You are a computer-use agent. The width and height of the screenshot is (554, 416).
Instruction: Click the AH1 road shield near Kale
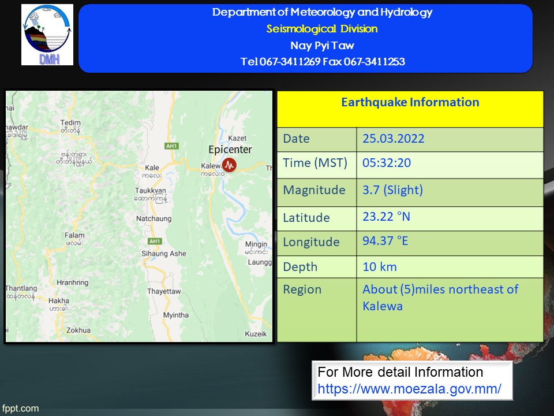tap(172, 146)
